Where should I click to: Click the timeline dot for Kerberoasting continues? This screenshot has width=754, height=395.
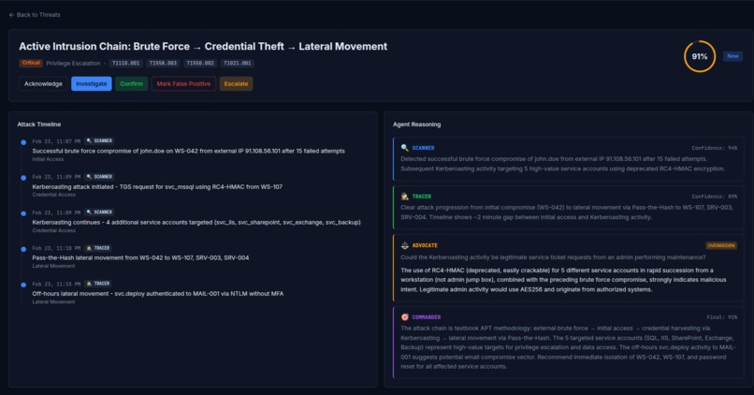[x=23, y=213]
